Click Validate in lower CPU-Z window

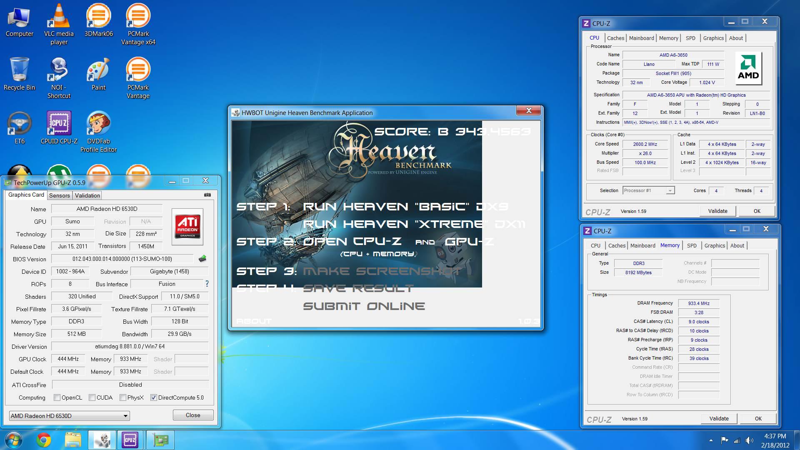click(x=719, y=418)
